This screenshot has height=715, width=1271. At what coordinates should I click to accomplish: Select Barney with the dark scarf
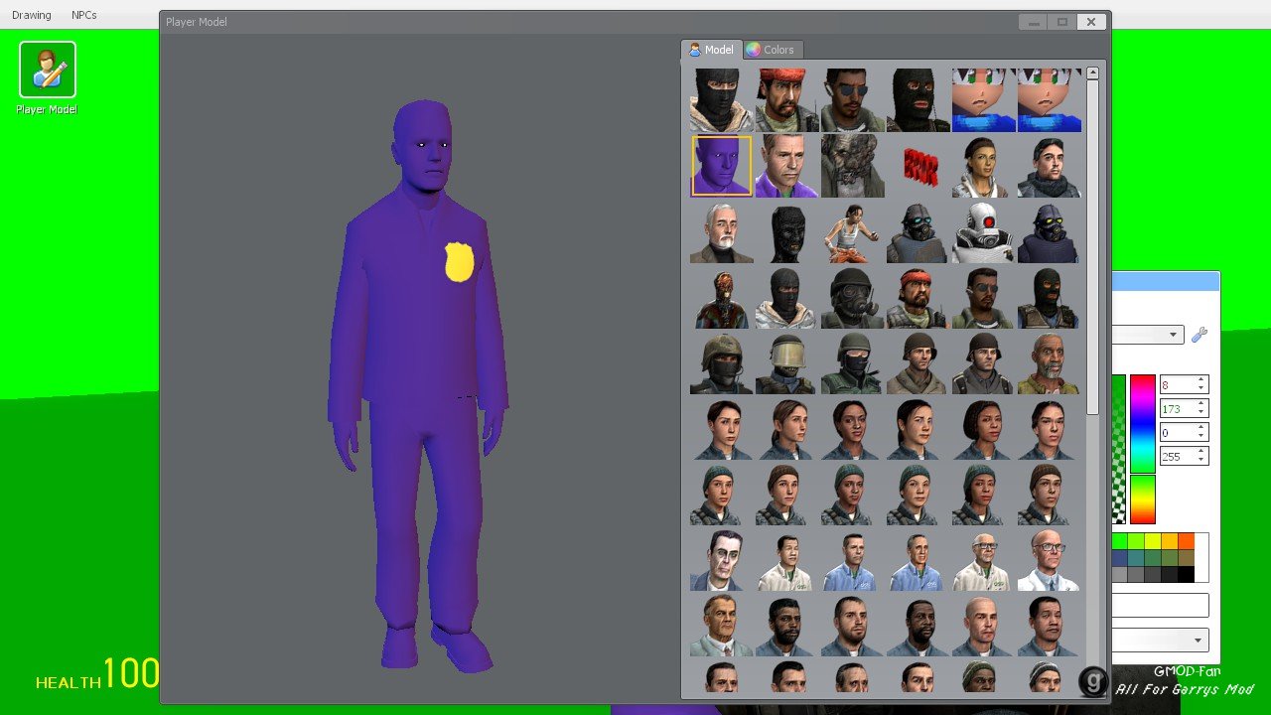click(1049, 166)
